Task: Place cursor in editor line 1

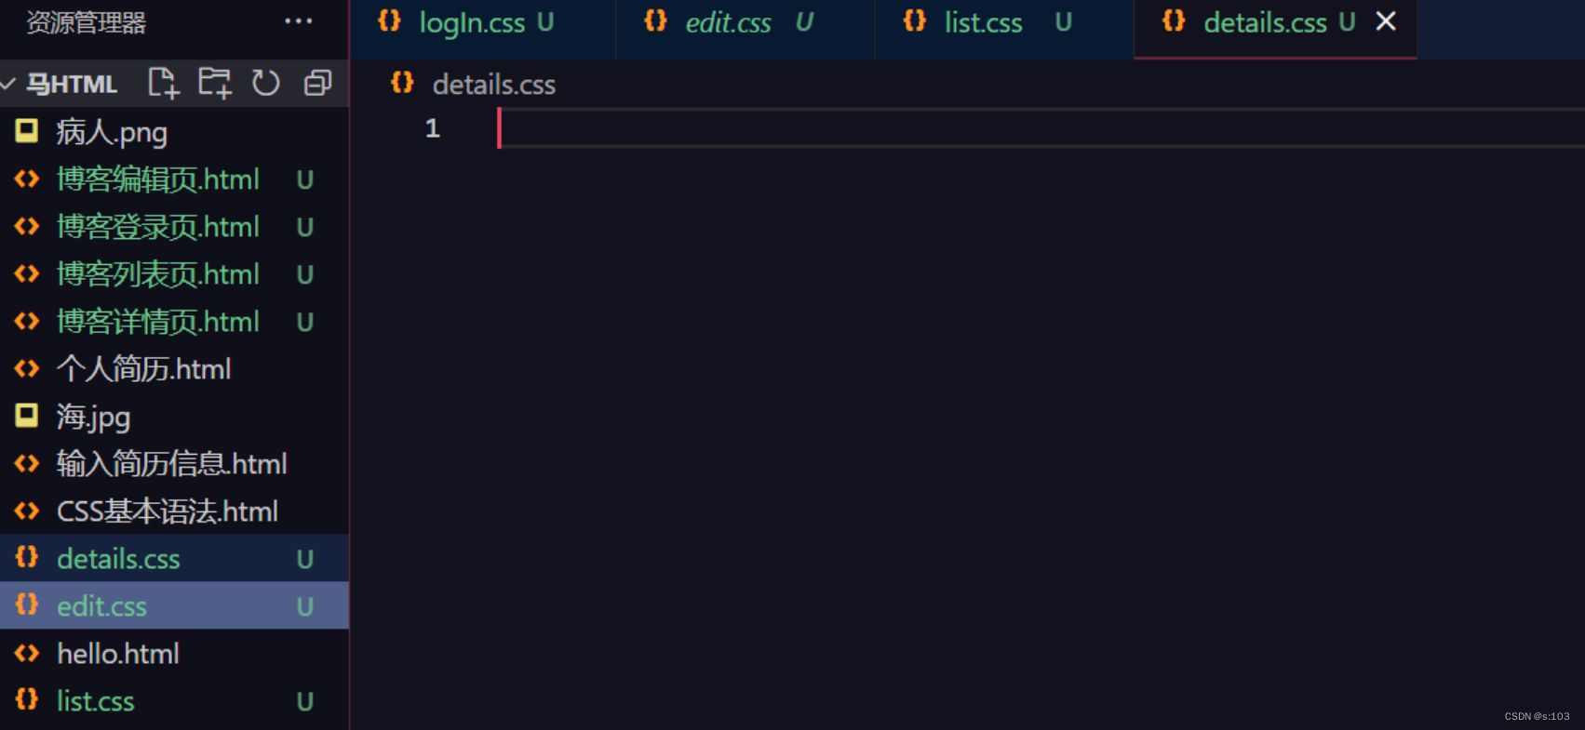Action: [1041, 128]
